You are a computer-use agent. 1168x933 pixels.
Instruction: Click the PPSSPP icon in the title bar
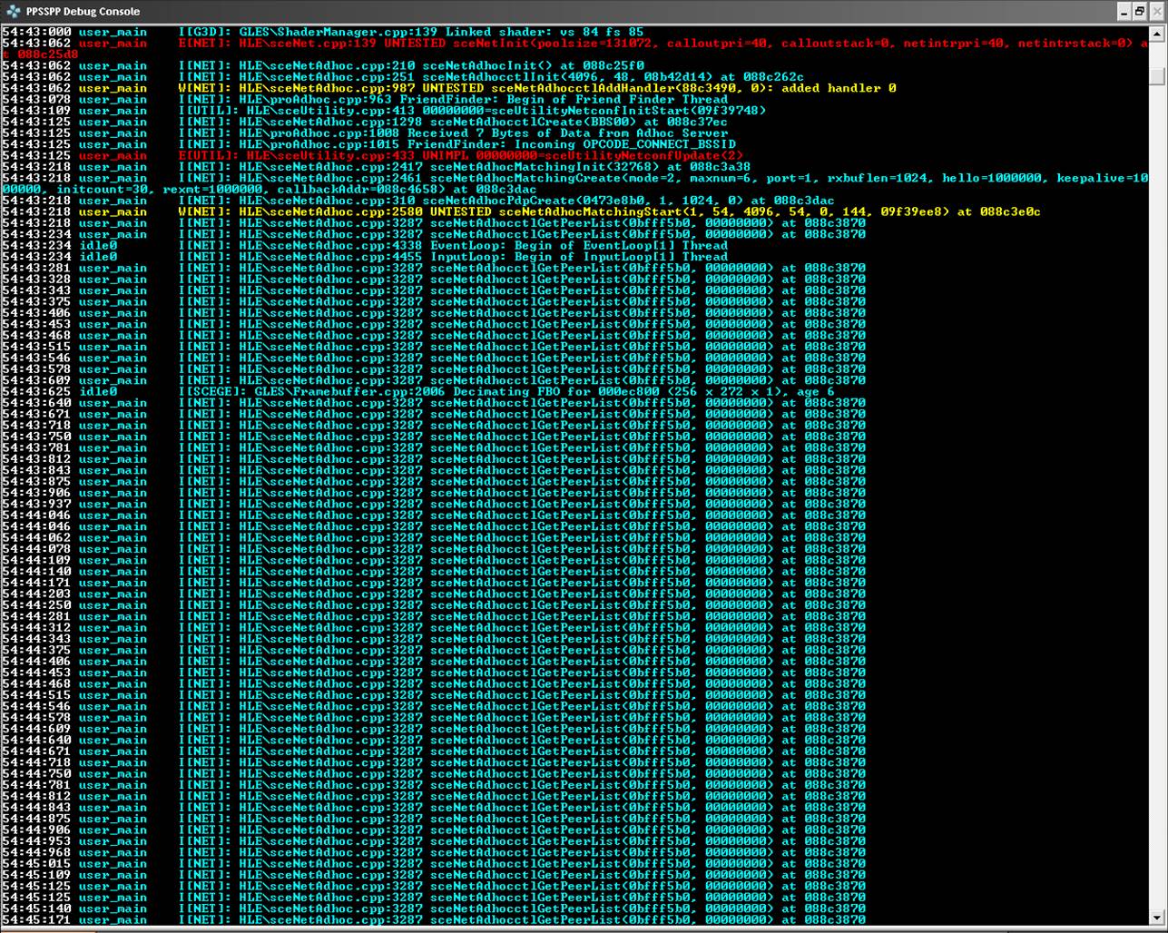(x=13, y=11)
